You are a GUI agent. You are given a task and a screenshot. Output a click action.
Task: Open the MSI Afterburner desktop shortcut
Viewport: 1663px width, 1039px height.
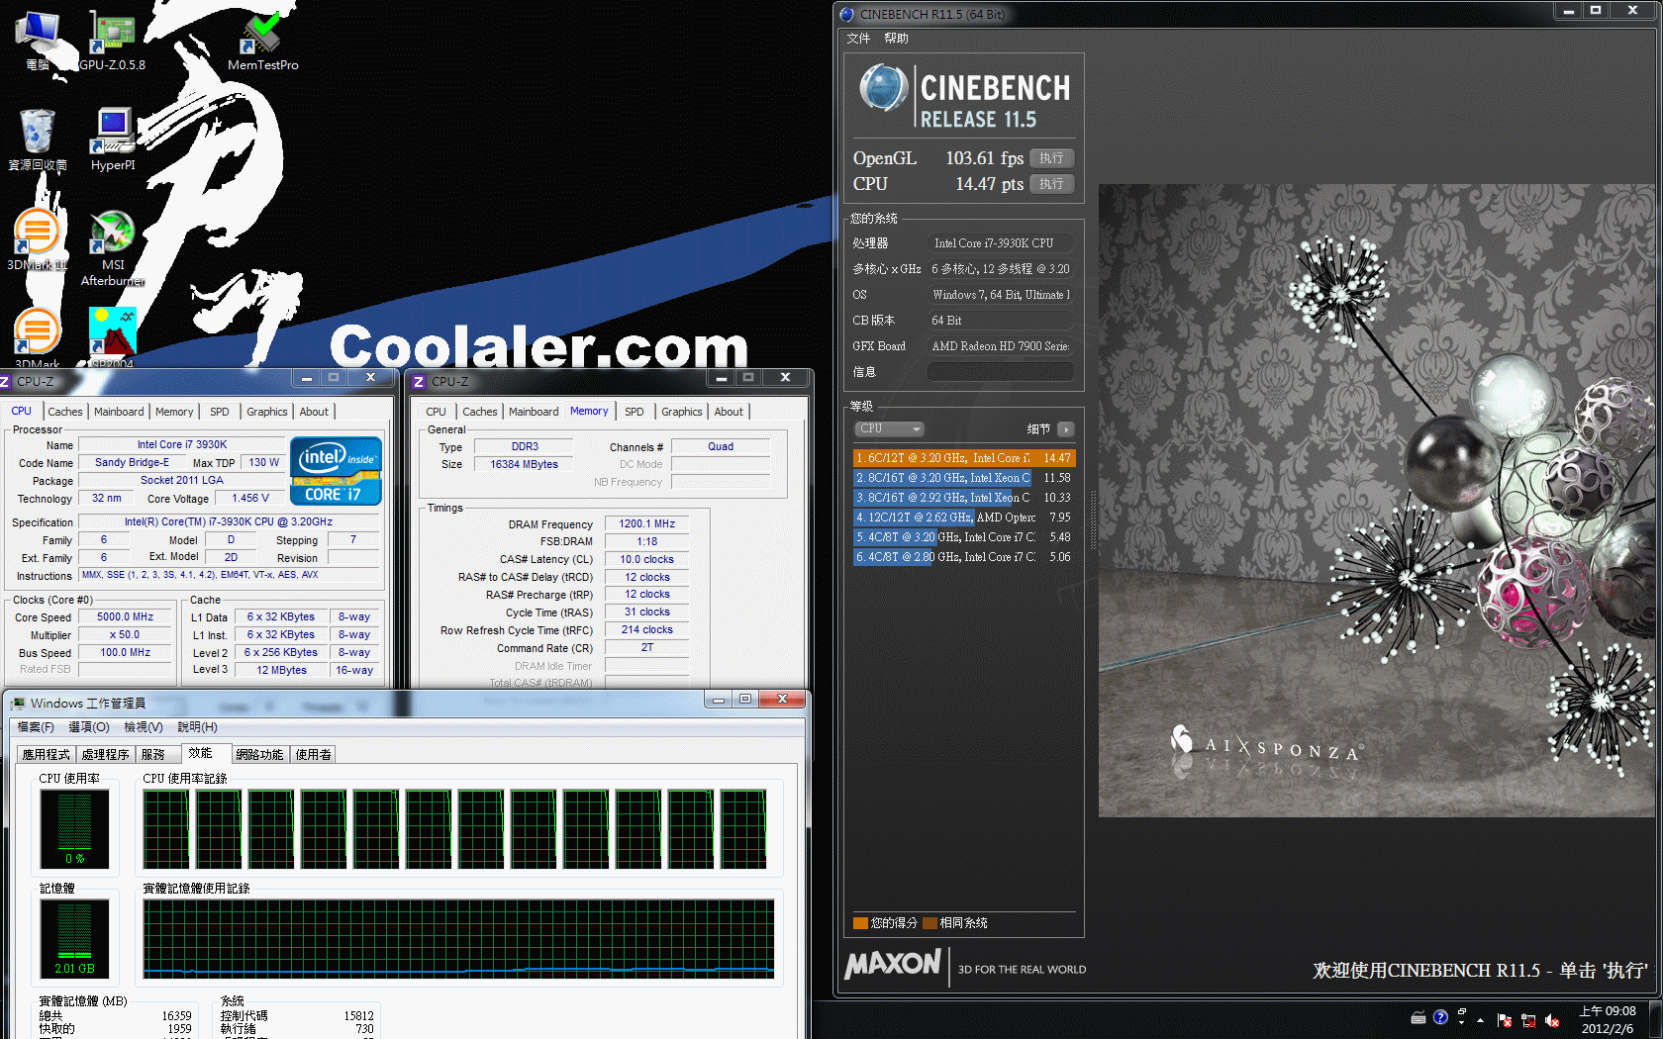[113, 247]
